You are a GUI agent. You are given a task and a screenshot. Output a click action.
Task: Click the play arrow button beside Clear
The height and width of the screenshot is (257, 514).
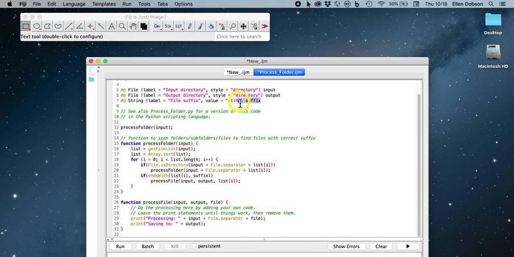pos(408,246)
